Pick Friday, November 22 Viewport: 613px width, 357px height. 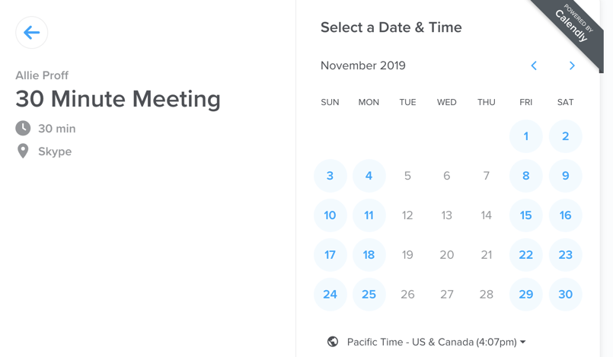(525, 255)
